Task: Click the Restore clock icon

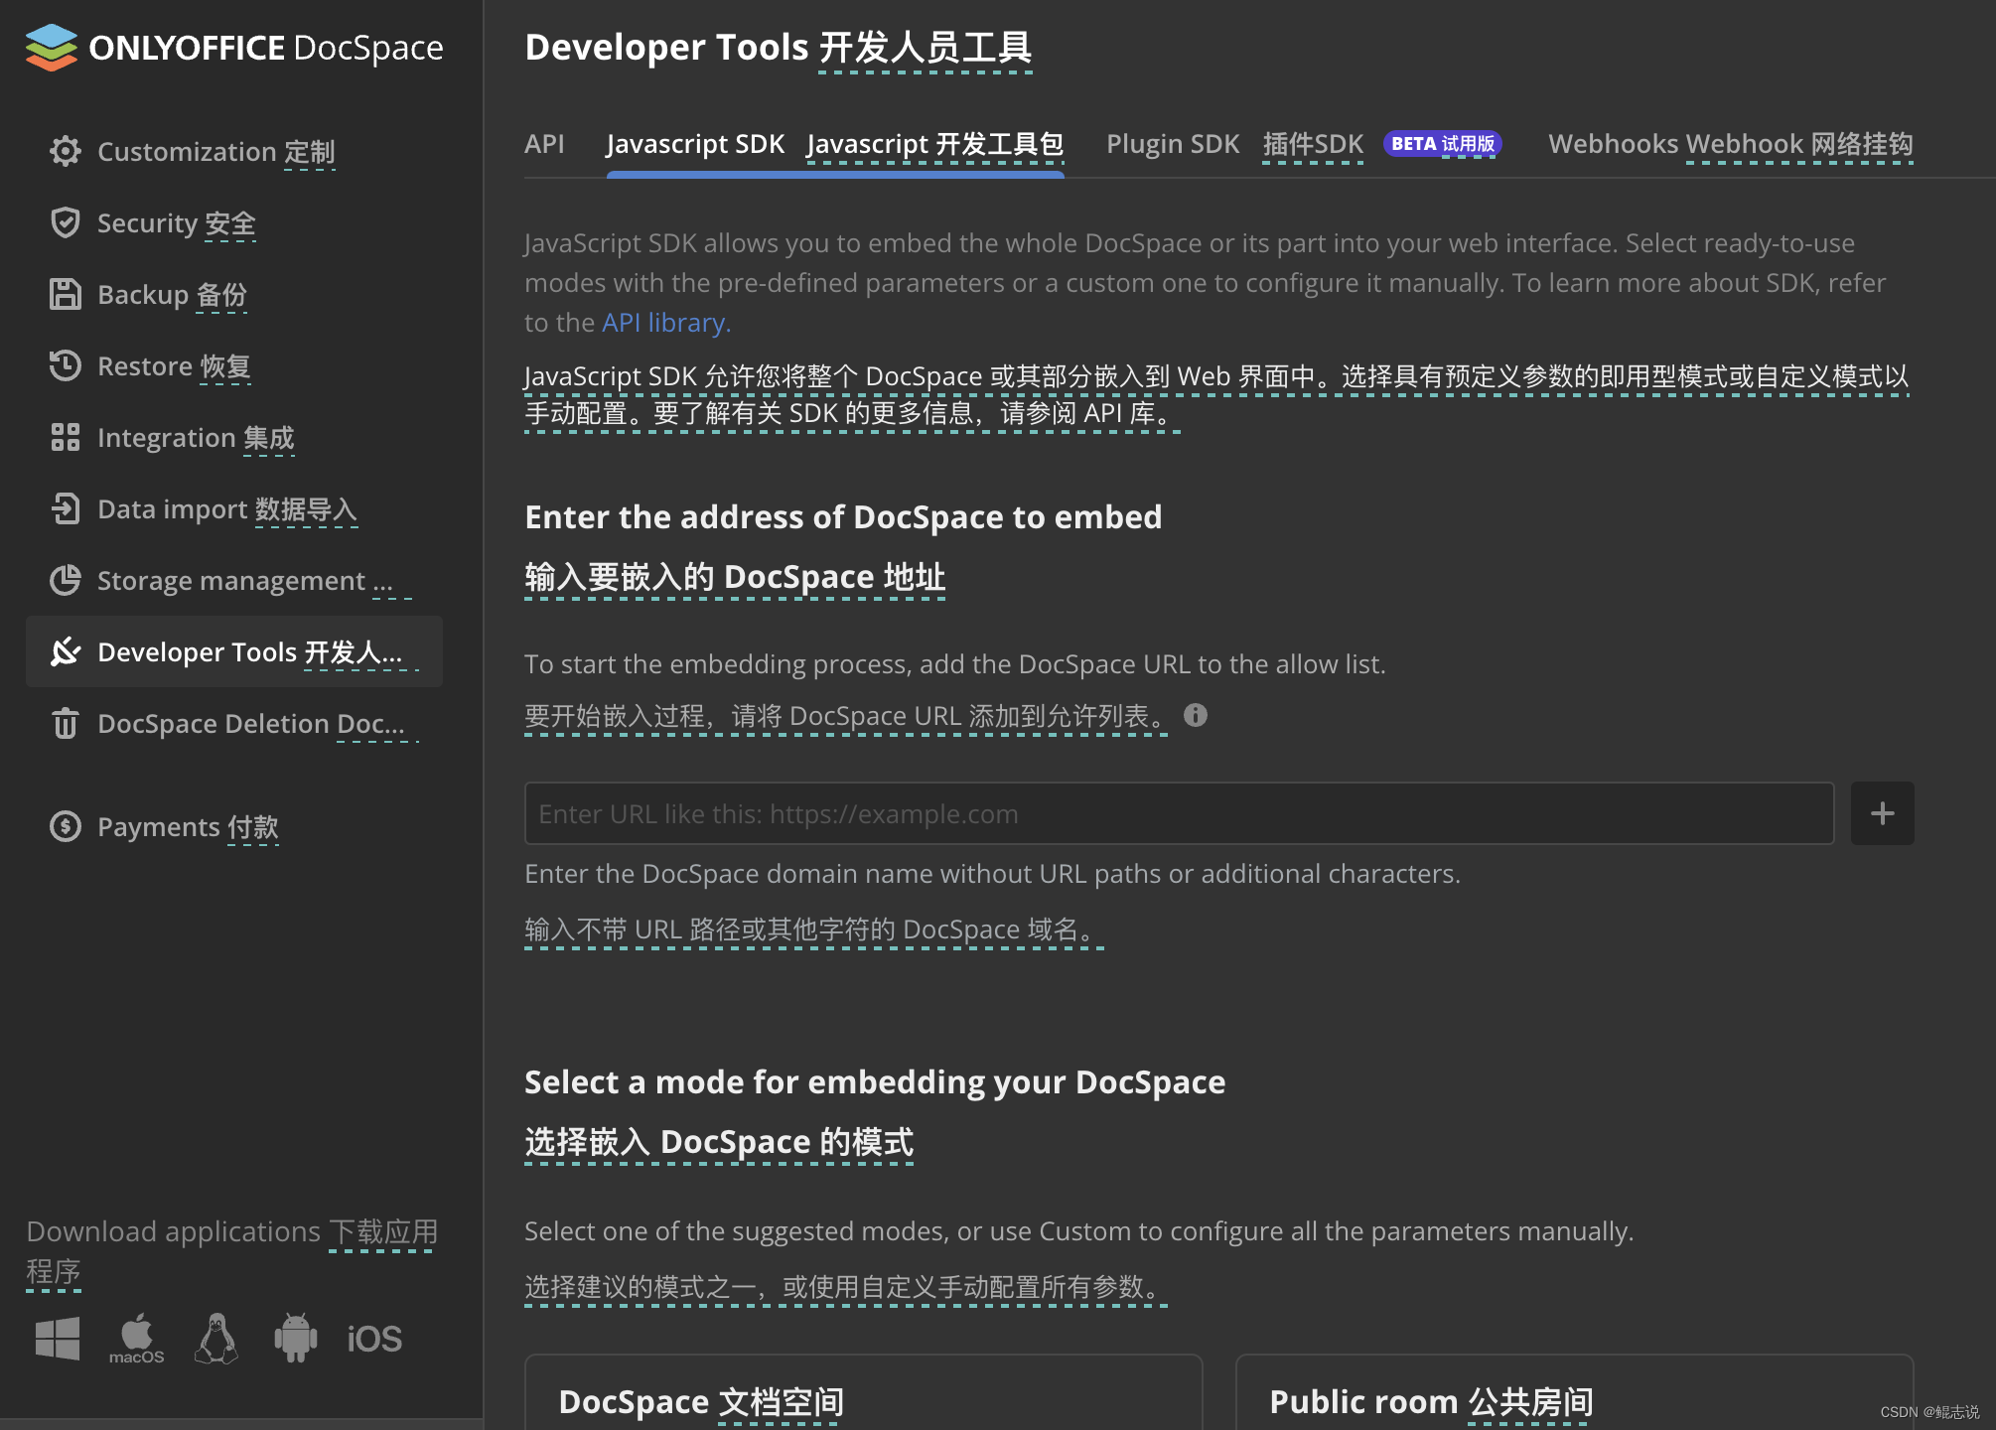Action: 66,365
